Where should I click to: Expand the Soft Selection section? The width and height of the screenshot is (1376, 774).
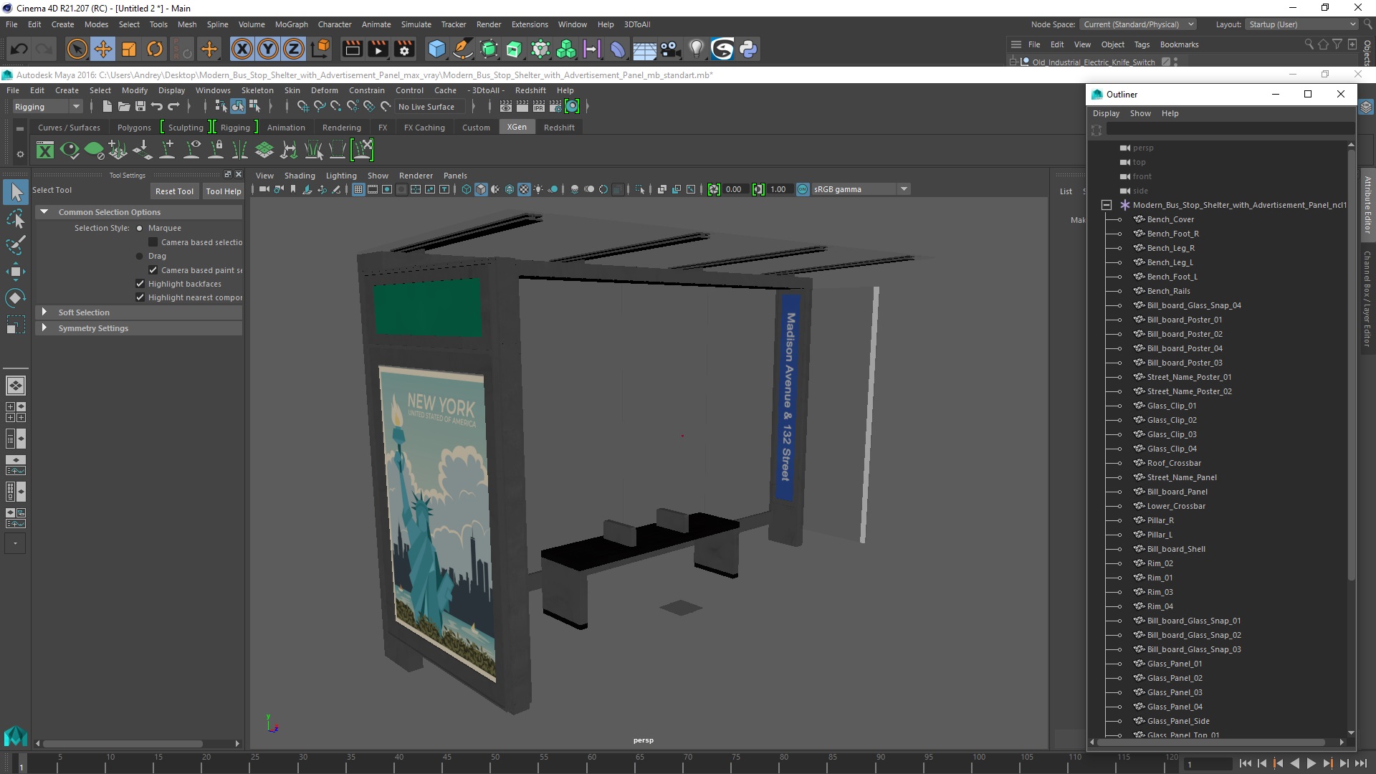[x=44, y=312]
